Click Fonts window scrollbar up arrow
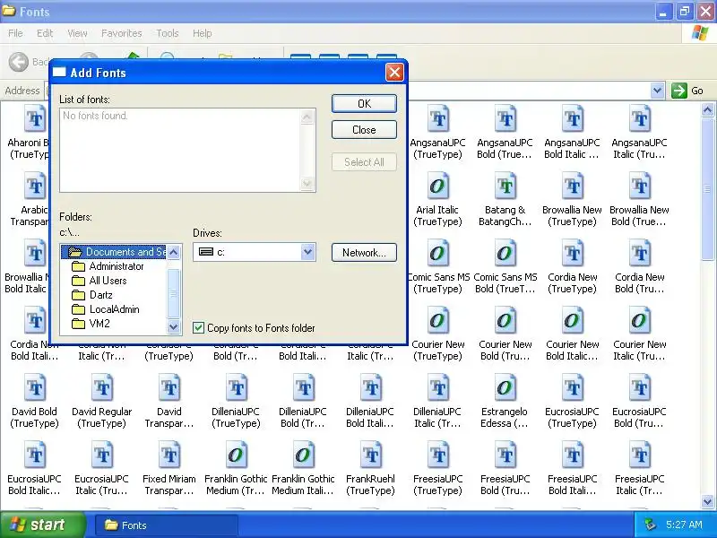The height and width of the screenshot is (538, 717). coord(707,109)
